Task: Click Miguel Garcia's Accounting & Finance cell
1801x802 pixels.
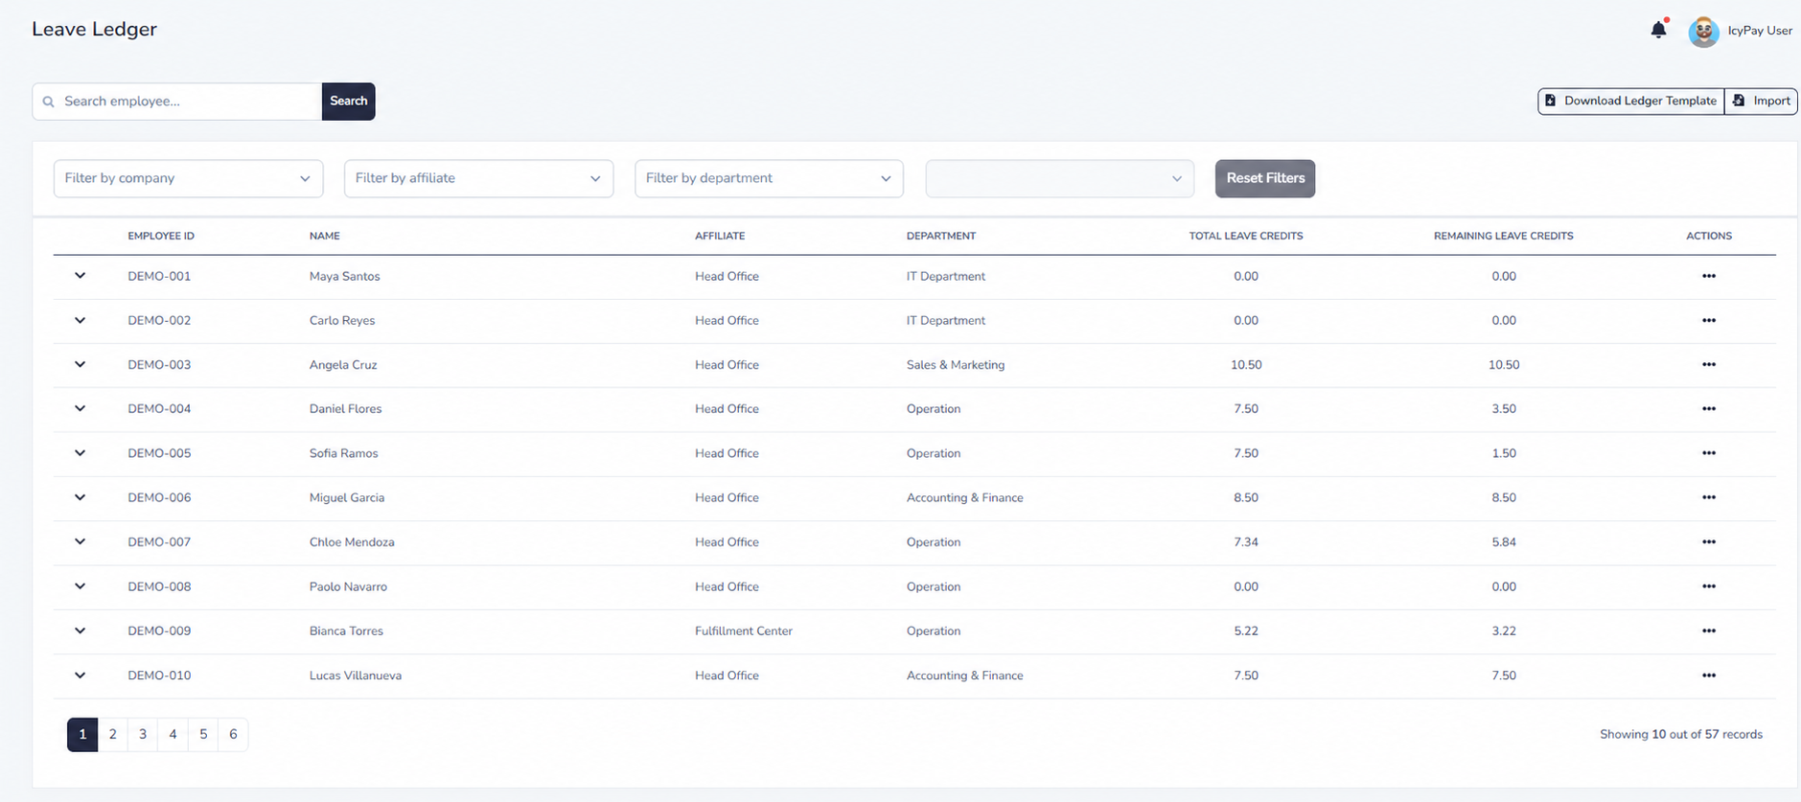Action: click(965, 497)
